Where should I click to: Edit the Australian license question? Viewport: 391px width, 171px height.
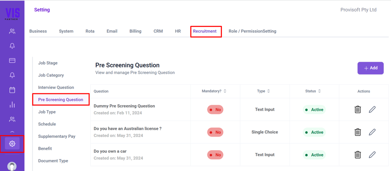tap(372, 132)
